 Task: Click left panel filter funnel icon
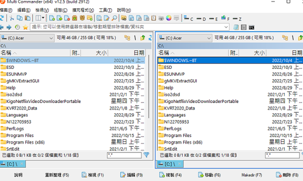pyautogui.click(x=146, y=155)
